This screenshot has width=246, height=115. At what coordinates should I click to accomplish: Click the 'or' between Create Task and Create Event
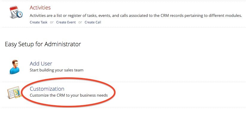[52, 22]
